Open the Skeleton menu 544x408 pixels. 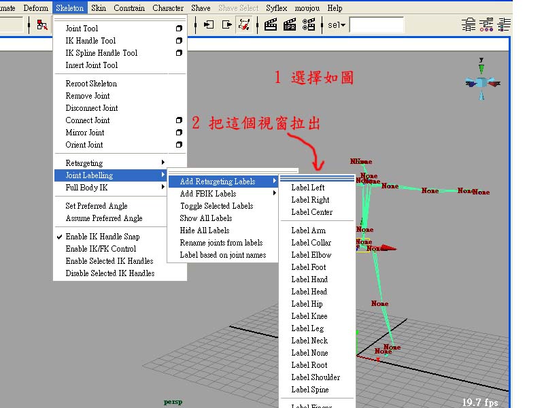pos(70,7)
